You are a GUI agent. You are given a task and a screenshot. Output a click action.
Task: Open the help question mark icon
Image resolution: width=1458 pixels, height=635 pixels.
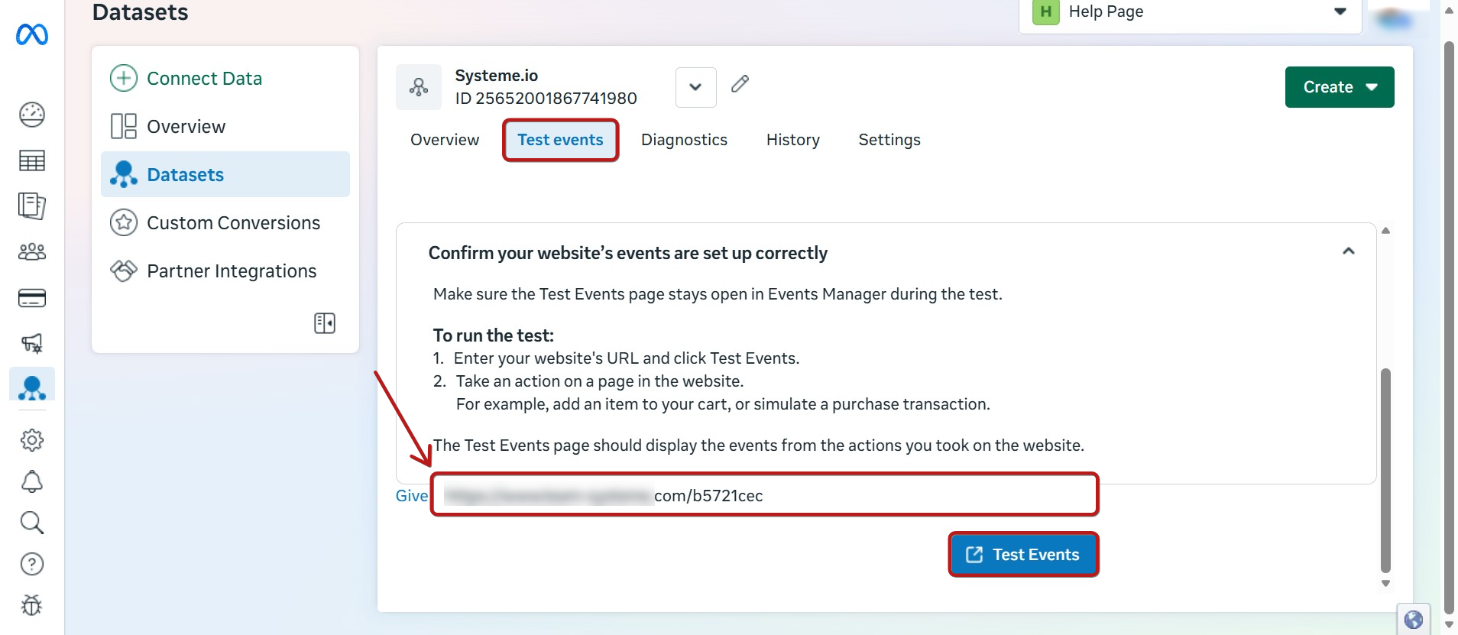click(x=32, y=564)
